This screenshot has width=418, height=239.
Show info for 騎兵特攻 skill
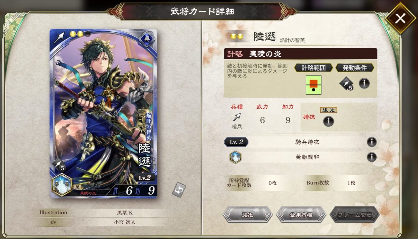pos(372,142)
